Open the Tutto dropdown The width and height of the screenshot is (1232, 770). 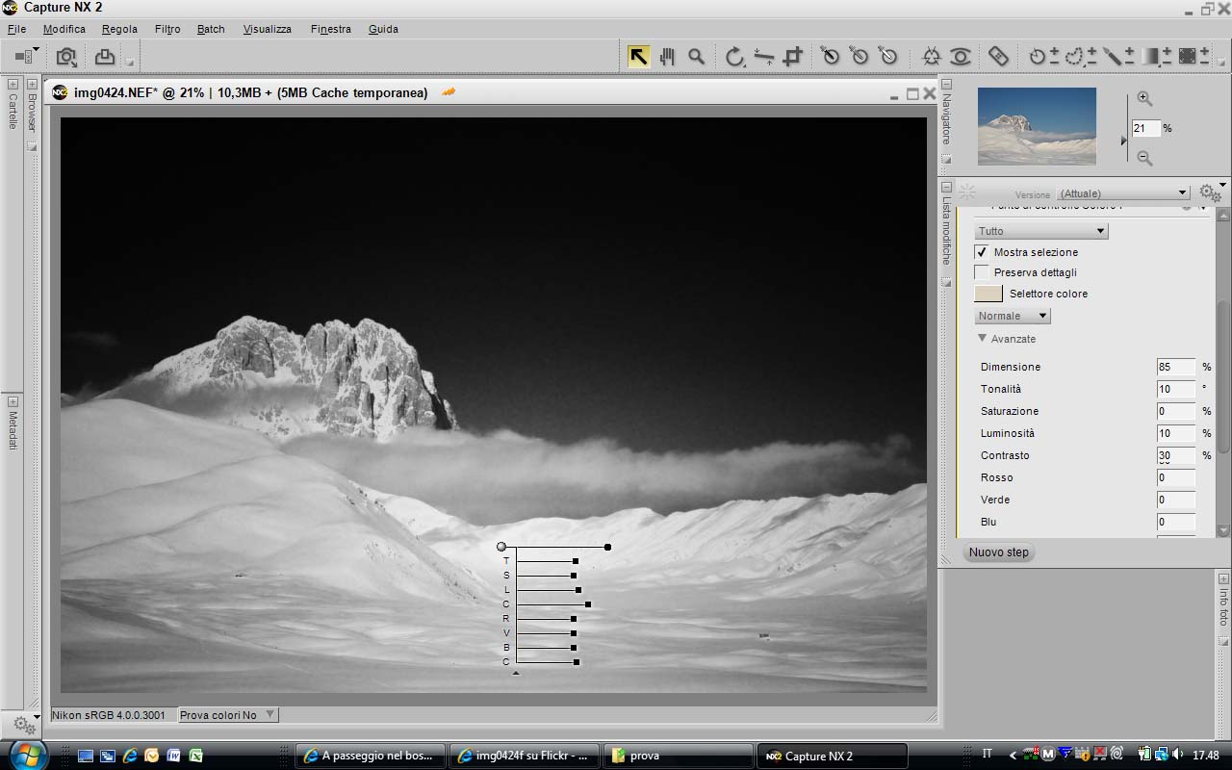click(x=1041, y=231)
